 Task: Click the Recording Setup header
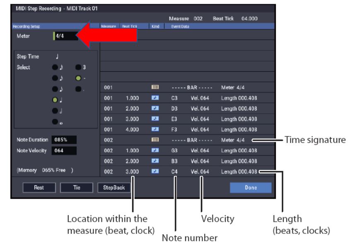pyautogui.click(x=27, y=27)
